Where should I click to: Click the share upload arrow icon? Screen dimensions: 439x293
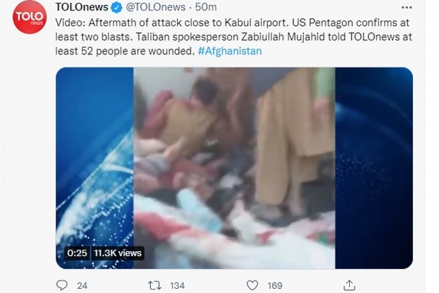(349, 285)
